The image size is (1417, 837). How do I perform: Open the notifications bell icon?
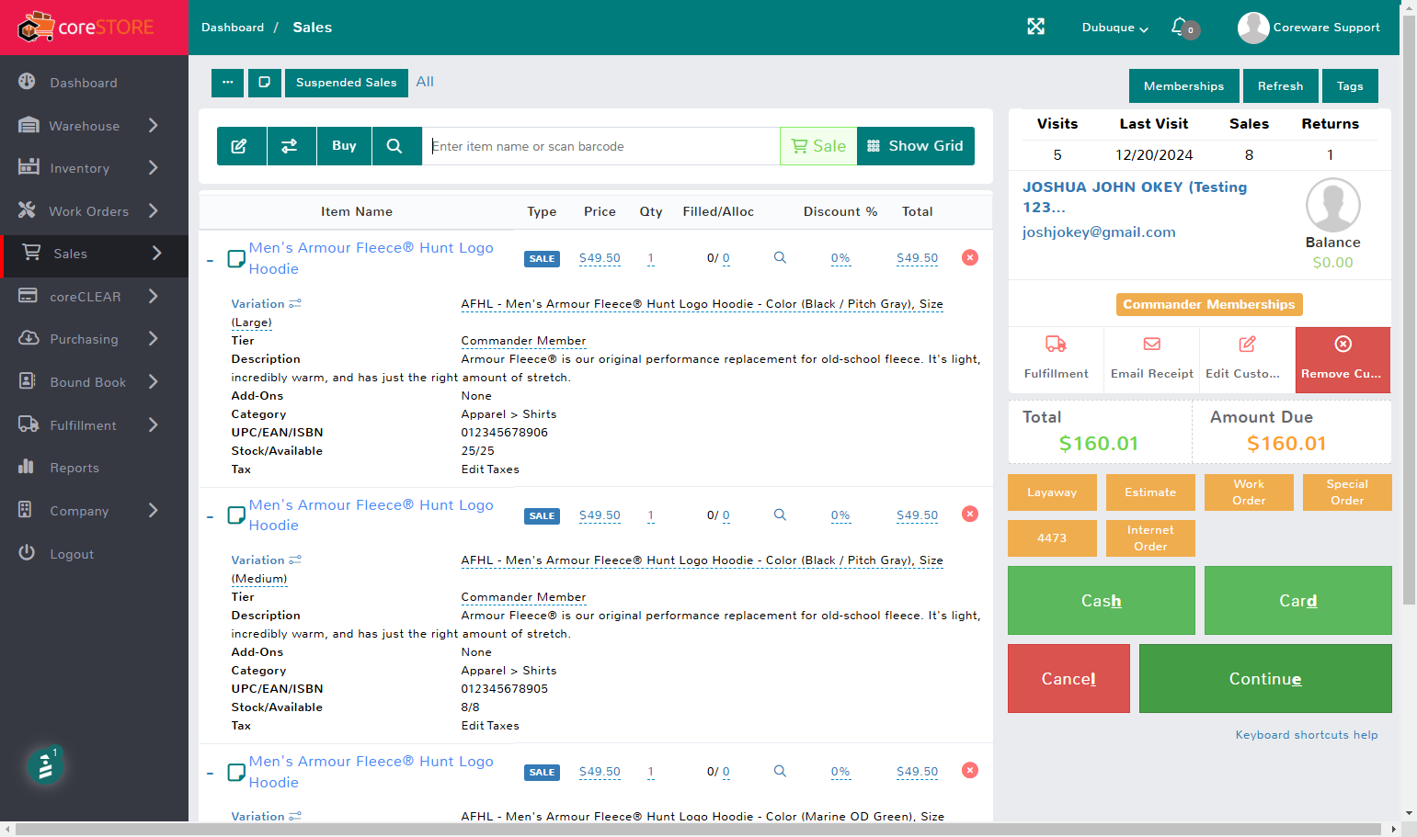click(x=1180, y=27)
